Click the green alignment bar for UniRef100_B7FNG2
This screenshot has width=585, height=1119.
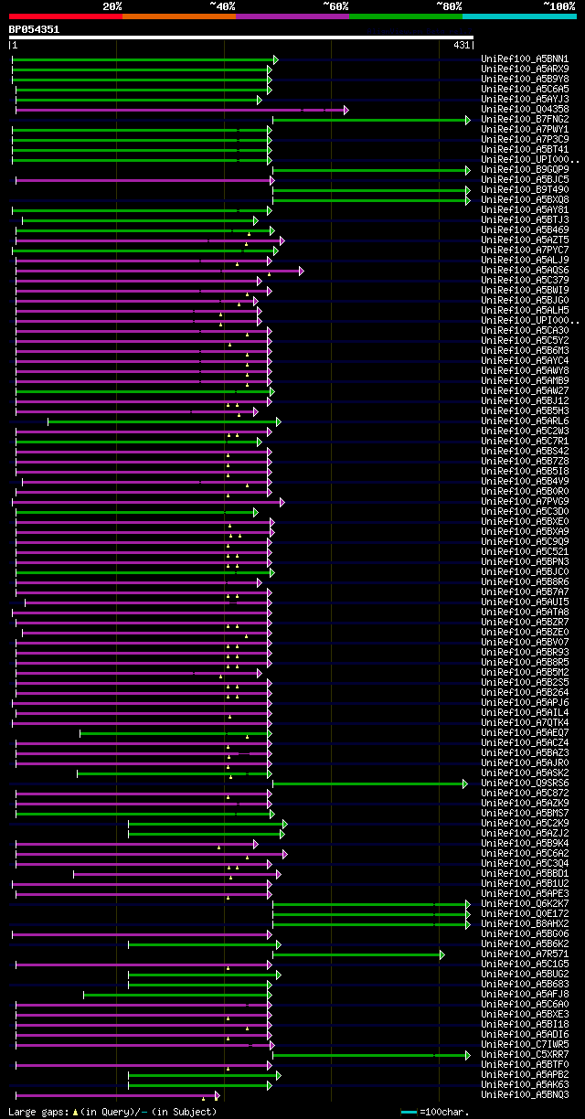pyautogui.click(x=371, y=120)
